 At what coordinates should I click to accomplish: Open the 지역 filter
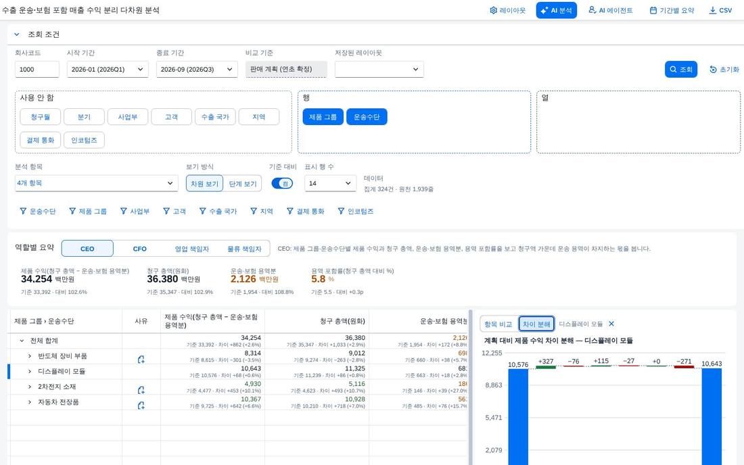point(262,212)
